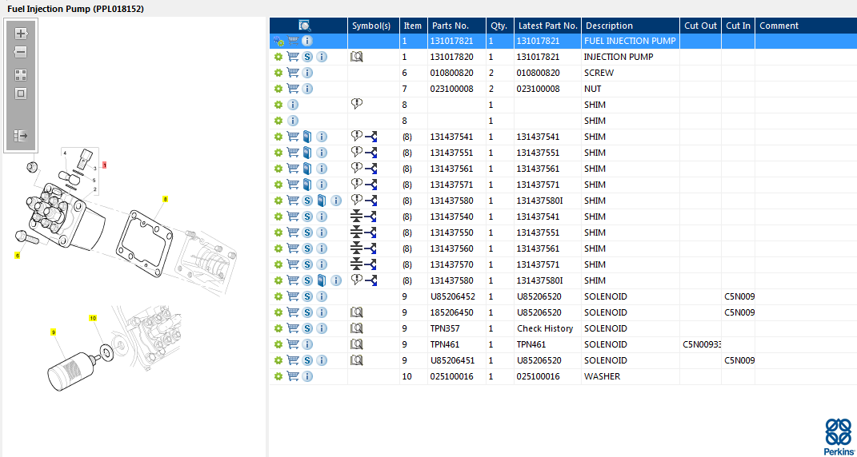Image resolution: width=857 pixels, height=457 pixels.
Task: Click the Comment column header
Action: click(x=779, y=26)
